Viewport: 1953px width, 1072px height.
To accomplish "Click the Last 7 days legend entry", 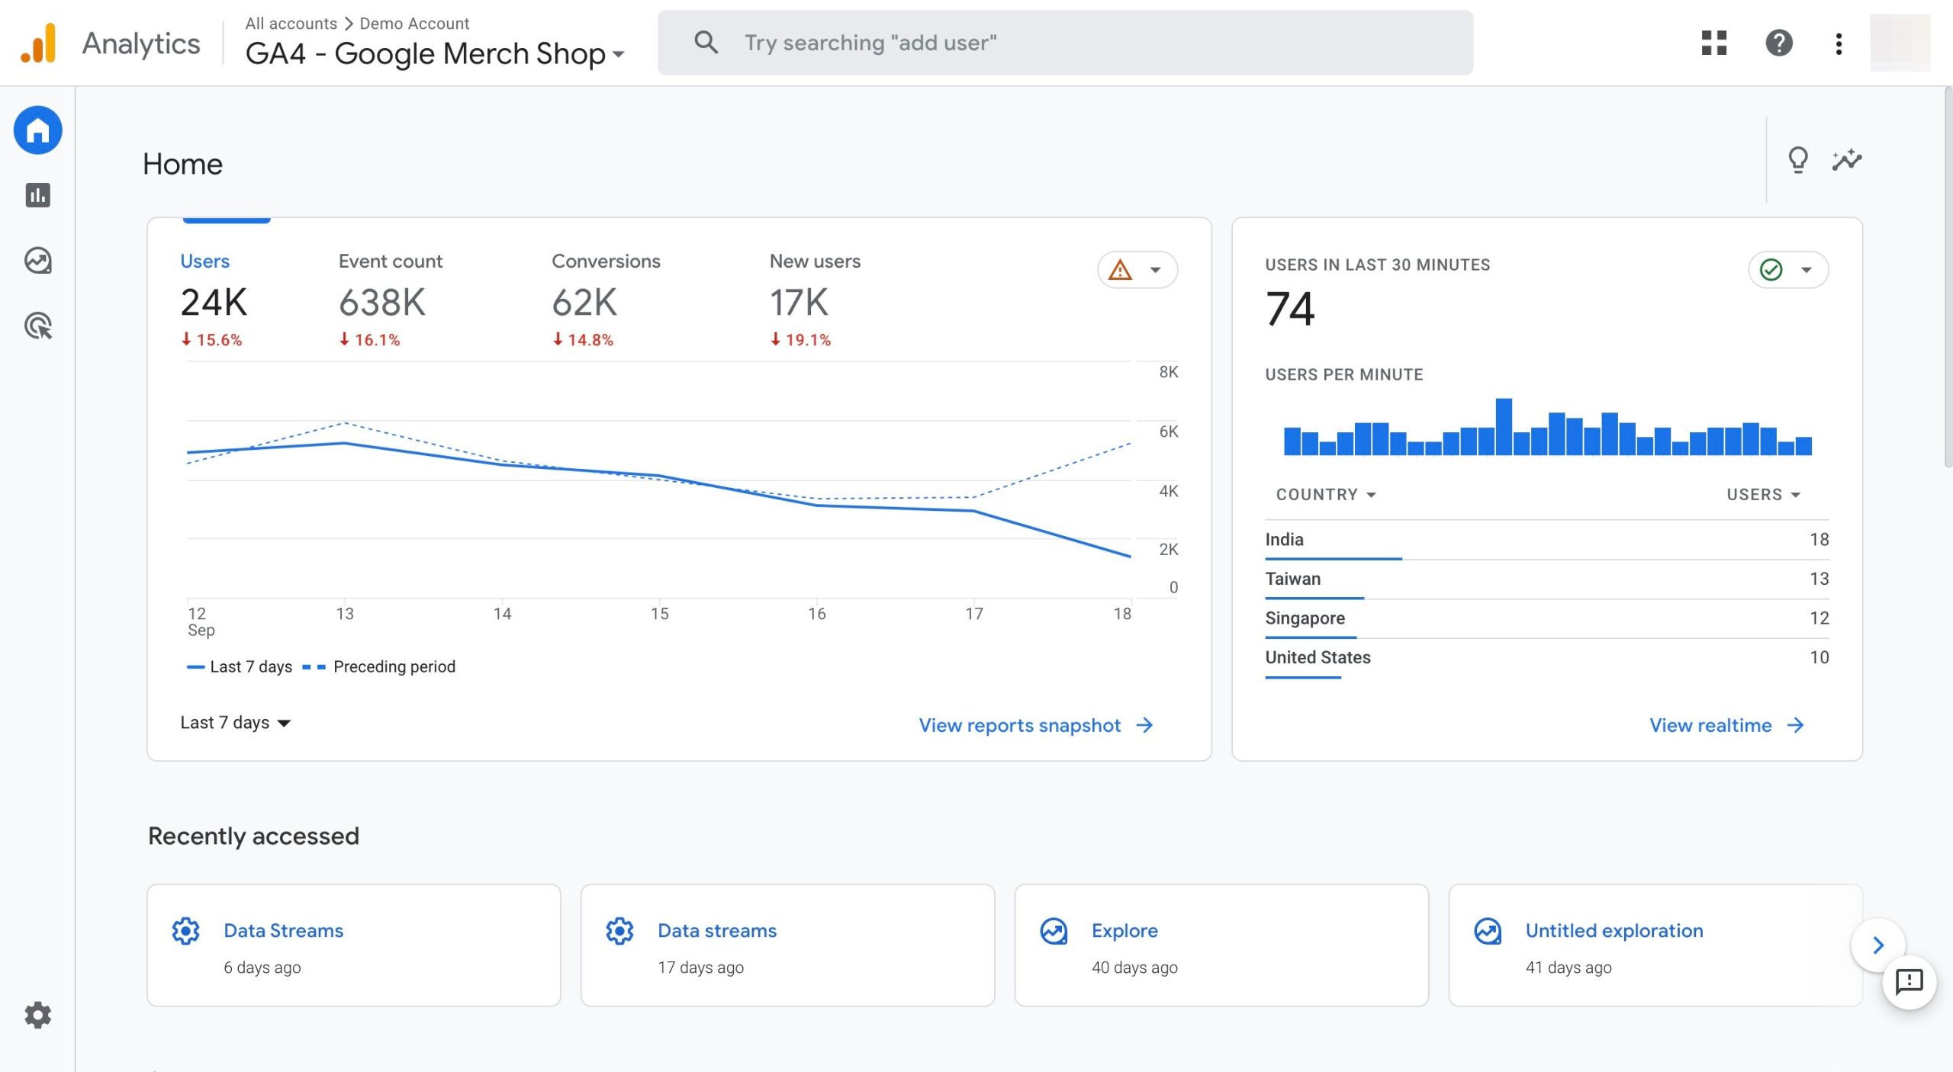I will 240,667.
